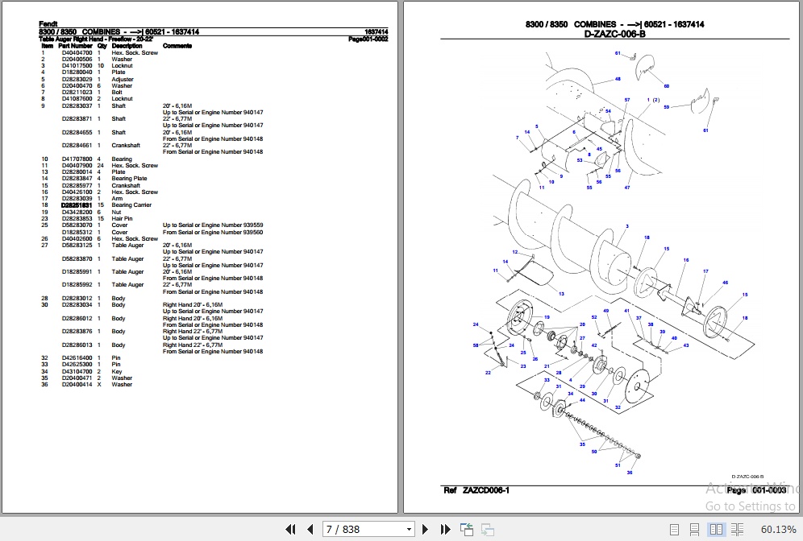Click the diagram title D-ZAZC-006-B
The height and width of the screenshot is (541, 803).
(614, 35)
